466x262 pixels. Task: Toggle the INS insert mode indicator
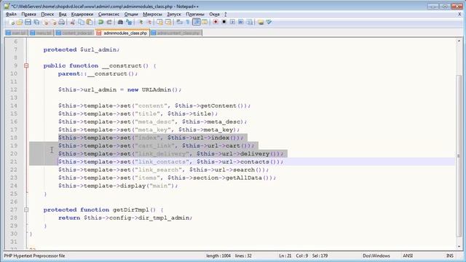pyautogui.click(x=450, y=255)
